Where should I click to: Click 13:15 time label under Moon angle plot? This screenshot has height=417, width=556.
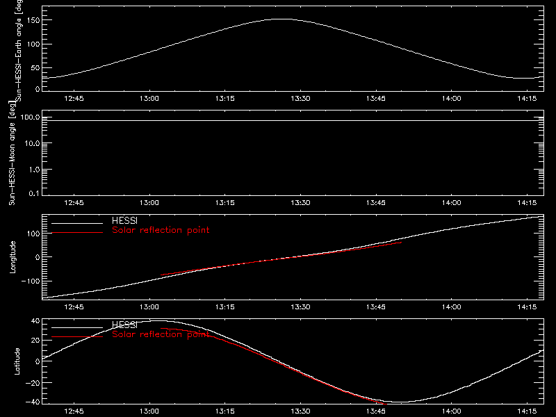click(x=224, y=202)
